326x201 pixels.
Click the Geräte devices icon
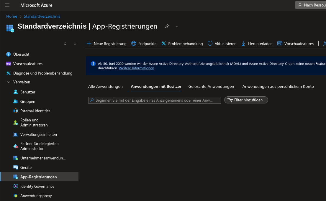coord(16,167)
